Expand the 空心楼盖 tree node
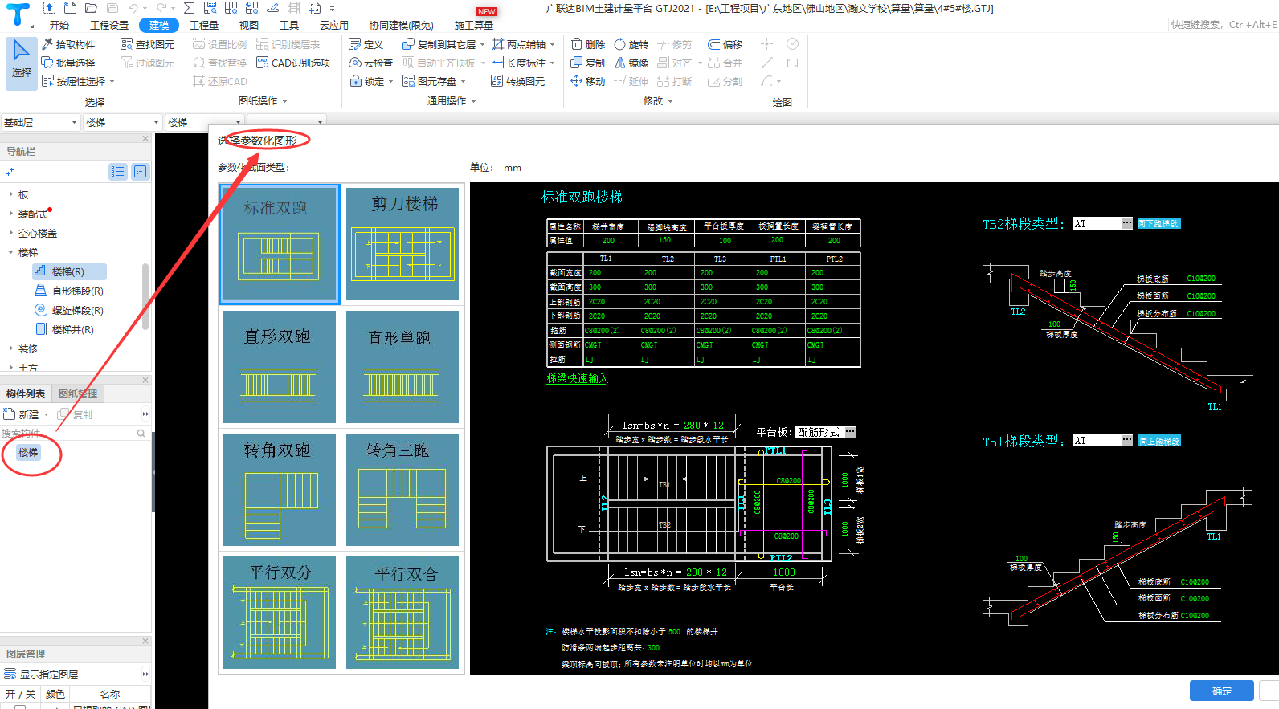 pyautogui.click(x=10, y=233)
